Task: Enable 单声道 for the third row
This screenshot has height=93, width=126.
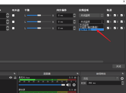Action: coord(13,28)
